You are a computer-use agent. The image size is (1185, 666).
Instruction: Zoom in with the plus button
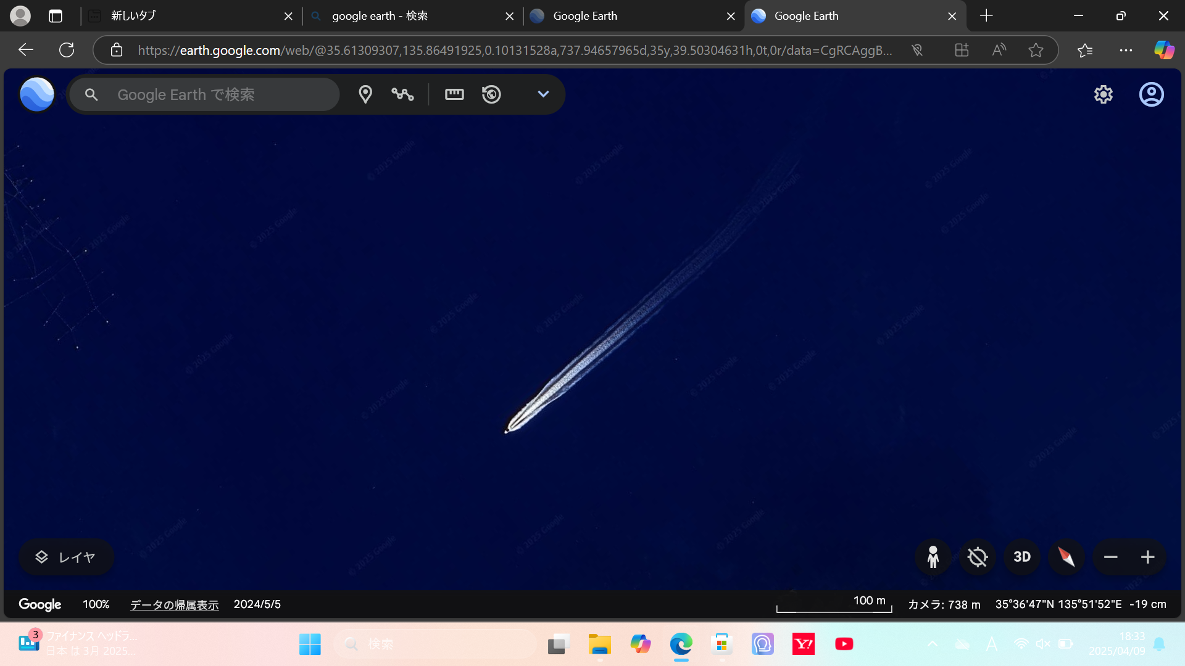1147,557
